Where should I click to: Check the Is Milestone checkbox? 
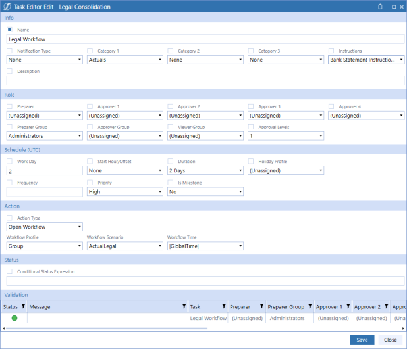click(x=171, y=183)
